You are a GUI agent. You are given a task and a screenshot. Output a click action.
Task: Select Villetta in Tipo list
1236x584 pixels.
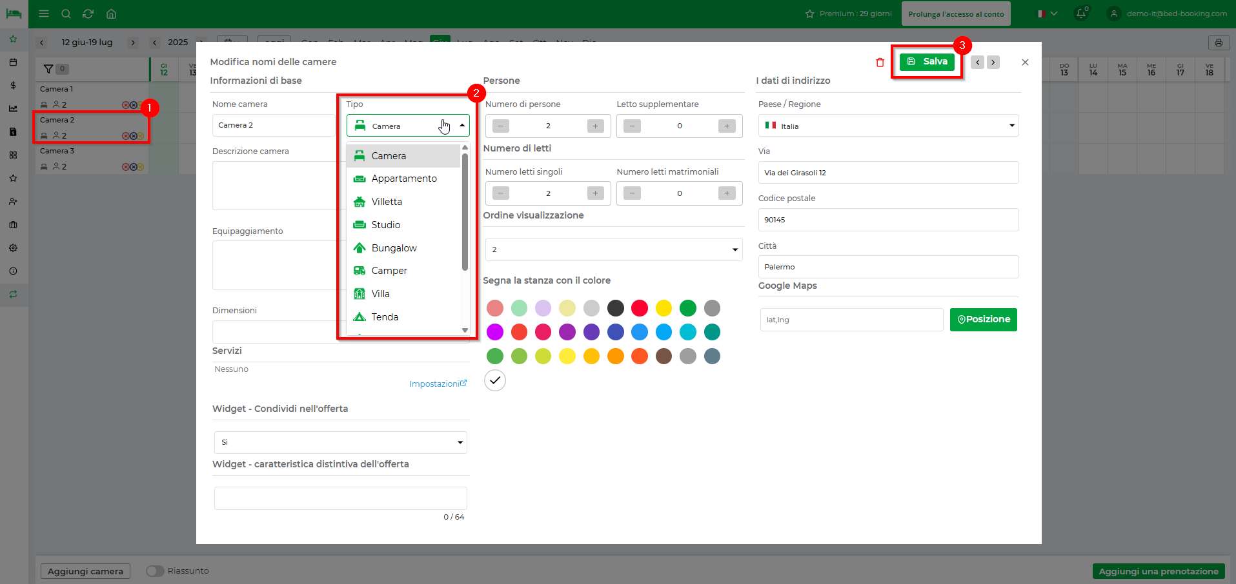tap(403, 202)
